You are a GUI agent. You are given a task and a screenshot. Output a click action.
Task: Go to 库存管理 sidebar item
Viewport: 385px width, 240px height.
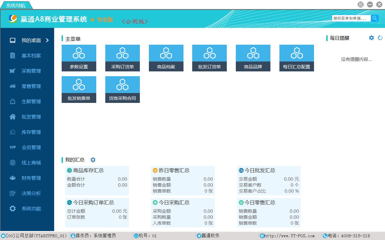pyautogui.click(x=31, y=132)
